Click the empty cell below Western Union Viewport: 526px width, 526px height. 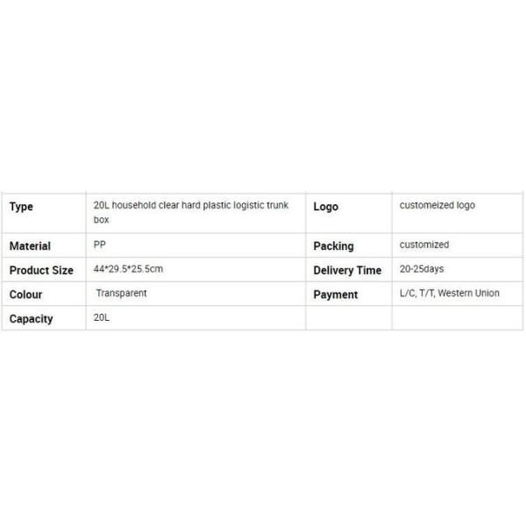point(456,318)
